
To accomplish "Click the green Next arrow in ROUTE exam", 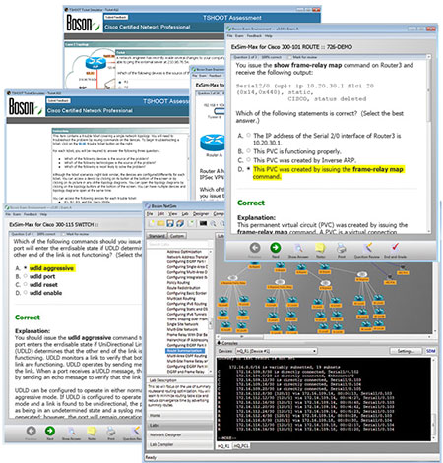I will 275,248.
